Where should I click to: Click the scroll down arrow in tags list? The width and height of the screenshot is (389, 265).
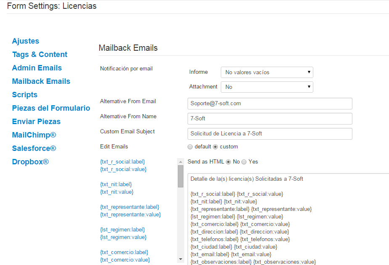click(180, 259)
